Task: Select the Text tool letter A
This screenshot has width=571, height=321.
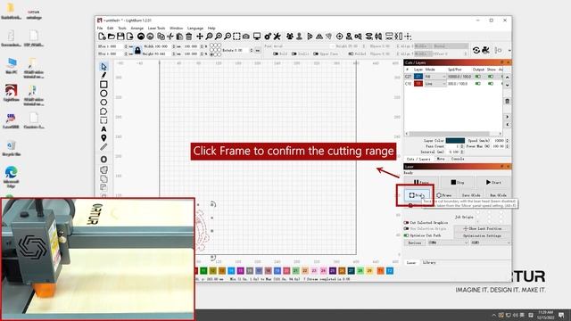Action: [103, 129]
